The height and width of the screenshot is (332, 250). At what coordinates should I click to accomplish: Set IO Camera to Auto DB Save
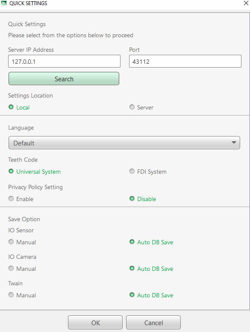click(x=151, y=269)
